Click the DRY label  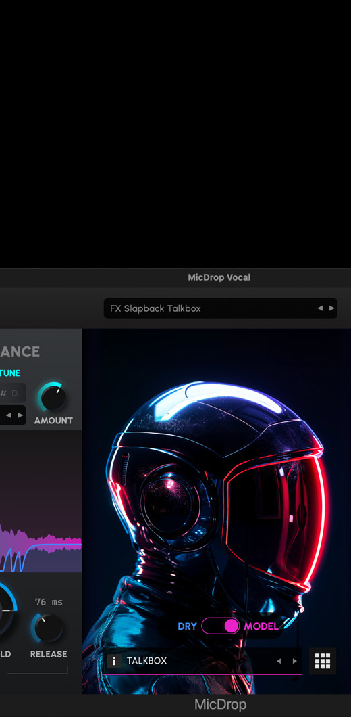[187, 626]
